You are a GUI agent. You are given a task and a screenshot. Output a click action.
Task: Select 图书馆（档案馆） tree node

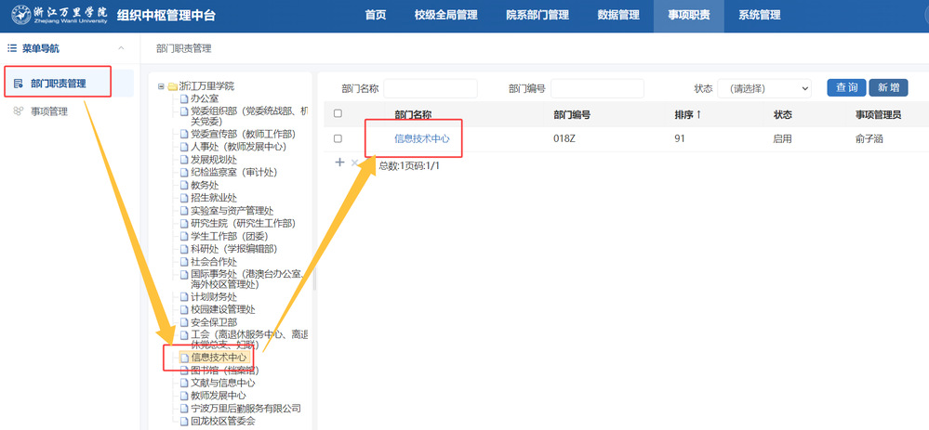pos(224,371)
